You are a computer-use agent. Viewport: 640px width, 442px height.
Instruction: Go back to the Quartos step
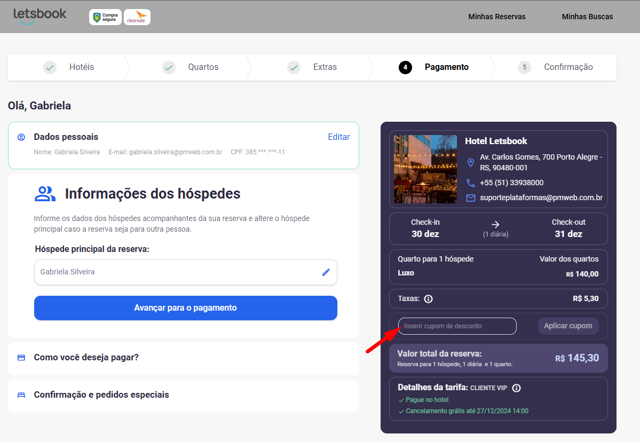pos(203,67)
